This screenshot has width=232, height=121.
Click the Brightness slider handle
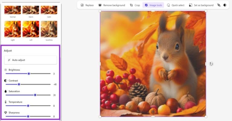tap(29, 74)
